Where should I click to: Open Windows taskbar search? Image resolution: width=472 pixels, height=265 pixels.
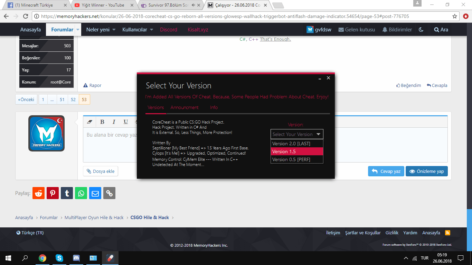[25, 258]
